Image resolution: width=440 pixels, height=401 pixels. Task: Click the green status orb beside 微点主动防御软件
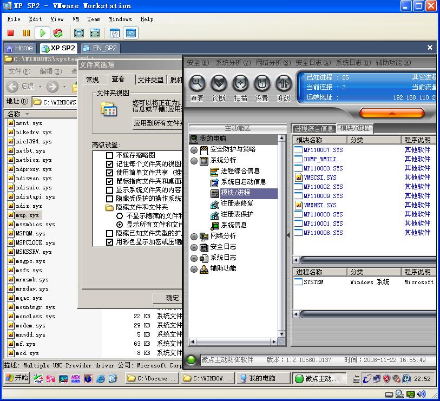191,360
